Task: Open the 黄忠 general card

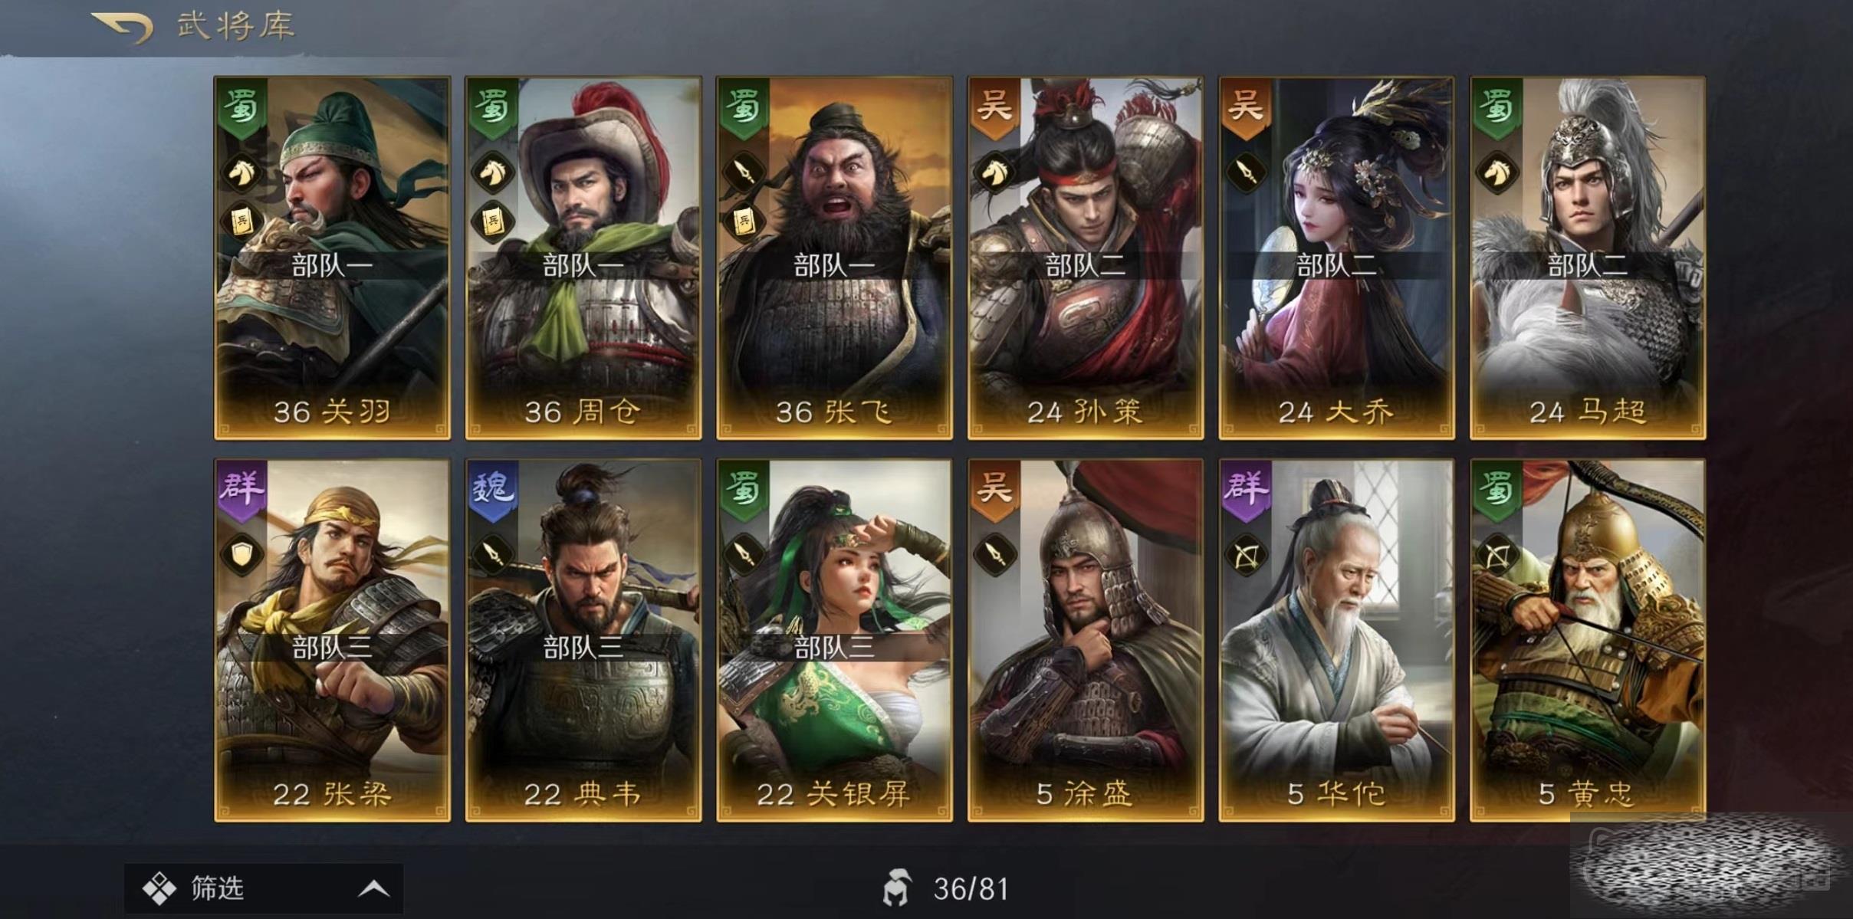Action: [1588, 640]
